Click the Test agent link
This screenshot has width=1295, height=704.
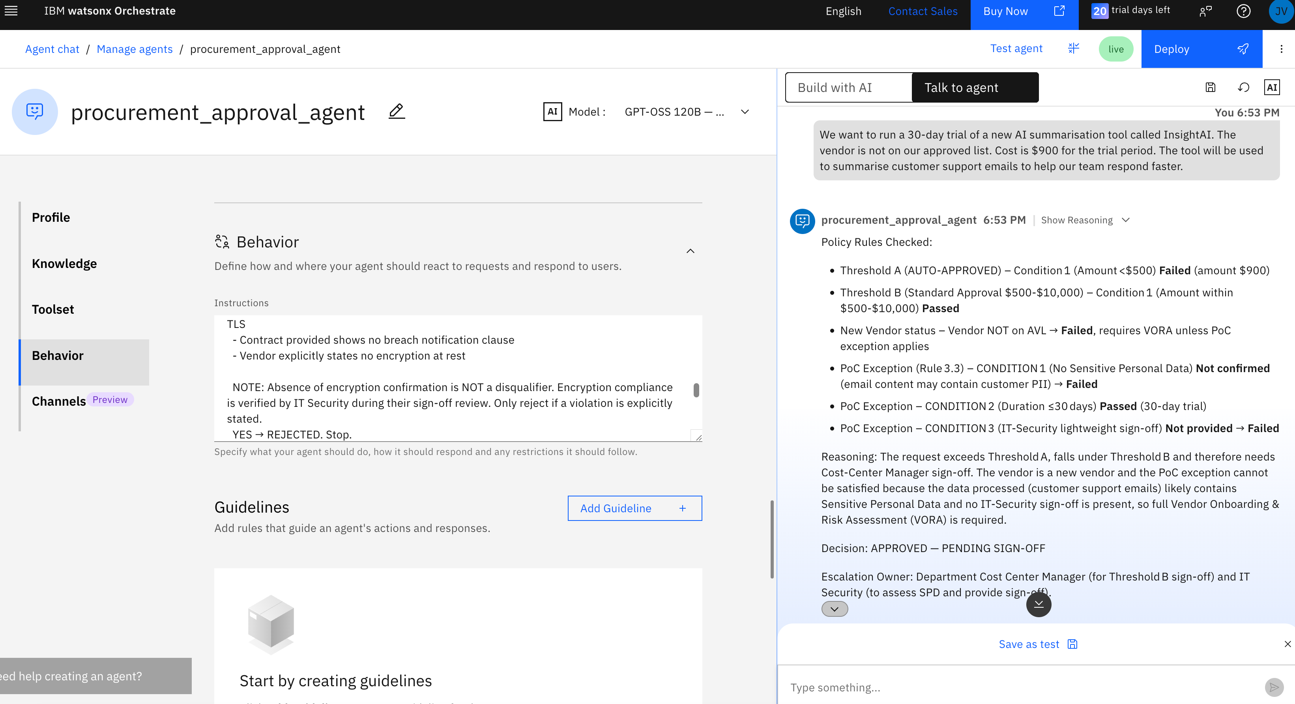pyautogui.click(x=1016, y=48)
